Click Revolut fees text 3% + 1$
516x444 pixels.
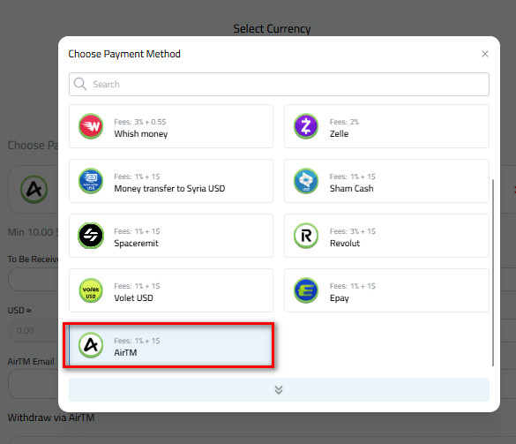pos(353,231)
